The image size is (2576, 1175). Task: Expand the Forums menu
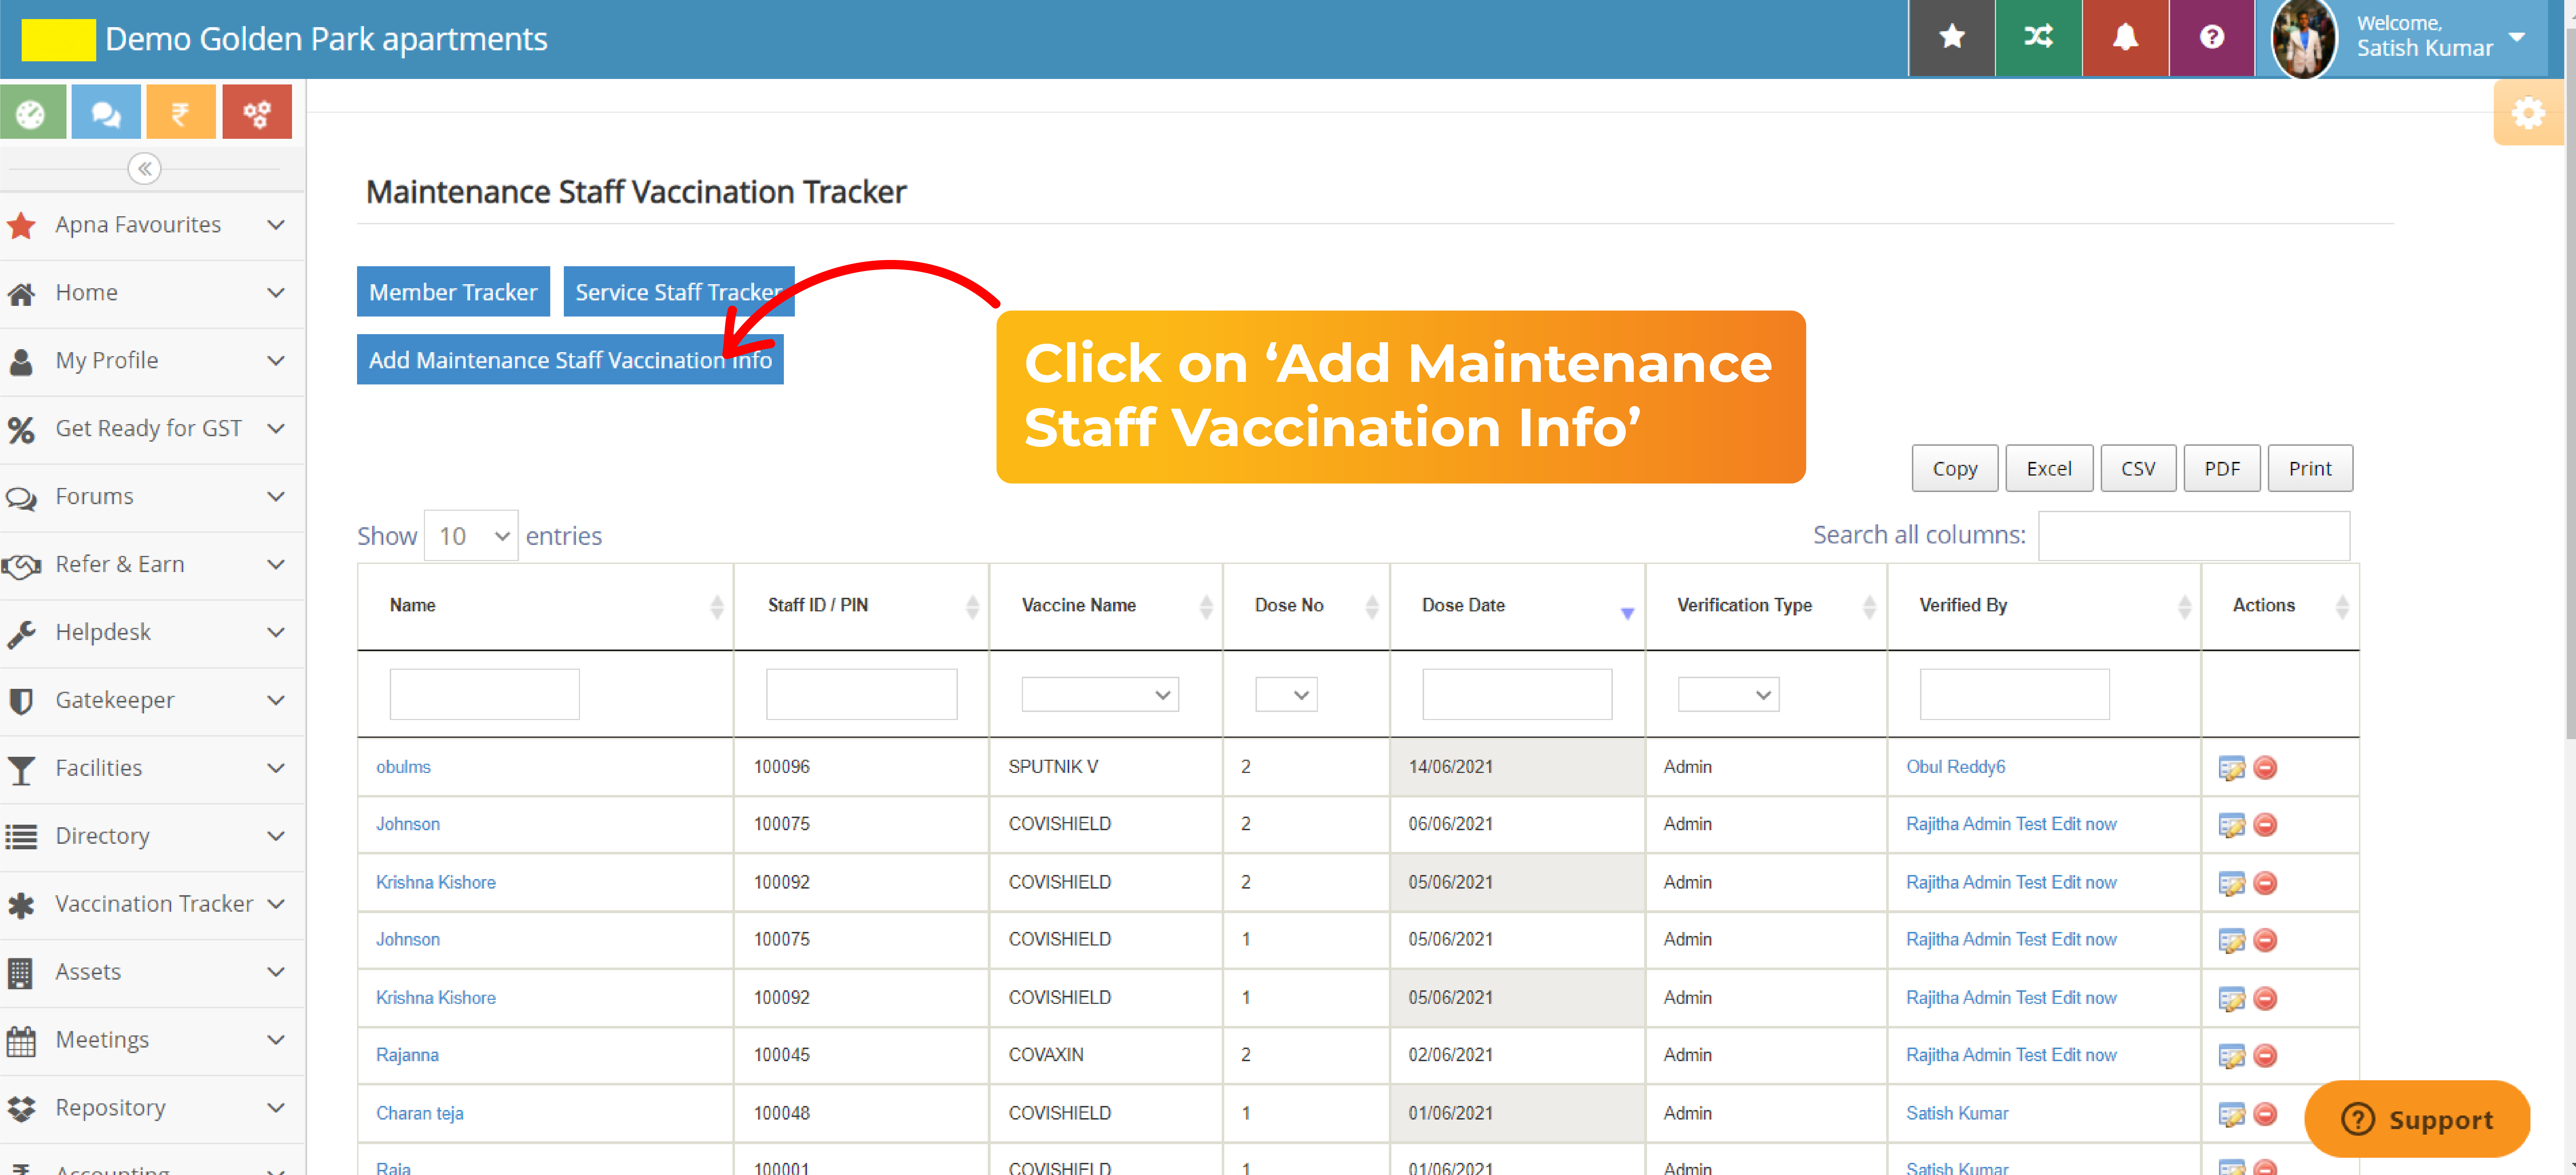(x=152, y=497)
